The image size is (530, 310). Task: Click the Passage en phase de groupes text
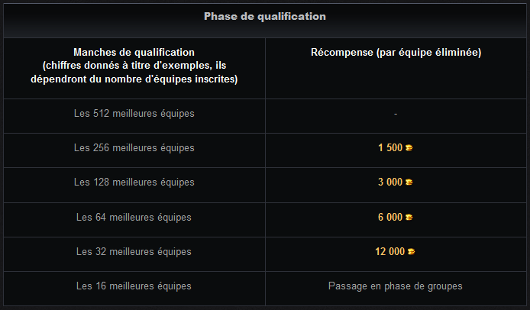click(x=396, y=286)
